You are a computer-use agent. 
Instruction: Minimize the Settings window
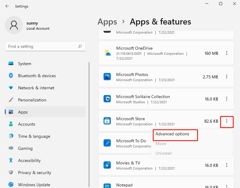coord(207,4)
